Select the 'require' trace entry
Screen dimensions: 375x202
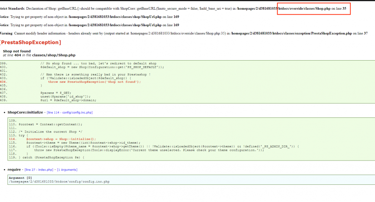pos(14,169)
